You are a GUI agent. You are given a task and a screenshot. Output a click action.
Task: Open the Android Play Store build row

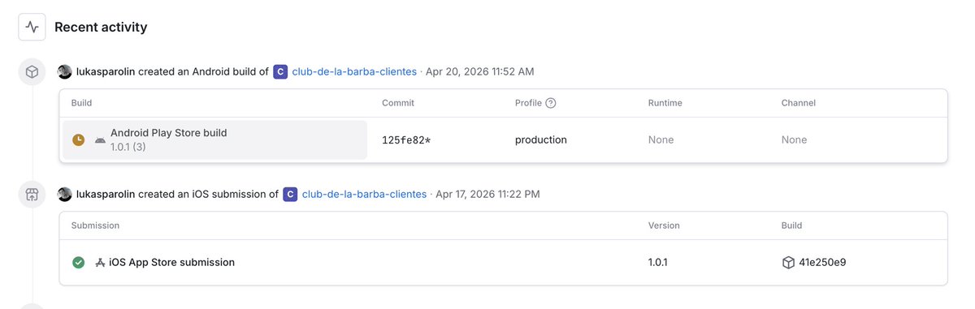tap(215, 139)
